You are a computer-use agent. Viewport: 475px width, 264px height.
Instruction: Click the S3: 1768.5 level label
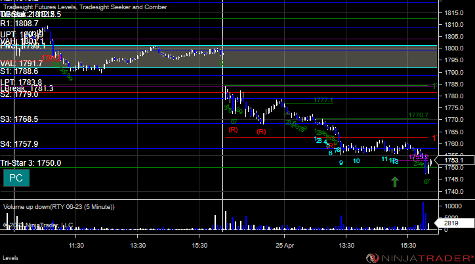[x=20, y=119]
